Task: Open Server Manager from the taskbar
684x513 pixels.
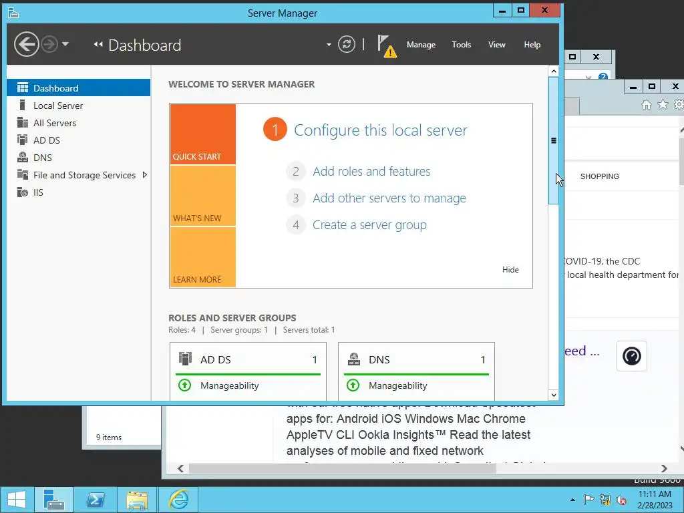Action: click(54, 500)
